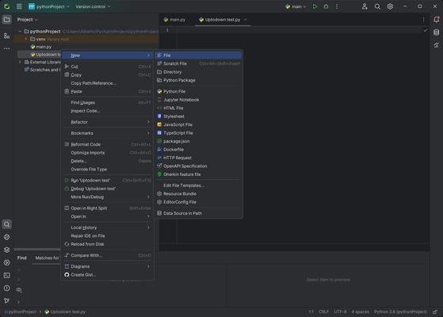The height and width of the screenshot is (317, 443).
Task: Open the Python Console sidebar icon
Action: pyautogui.click(x=7, y=237)
